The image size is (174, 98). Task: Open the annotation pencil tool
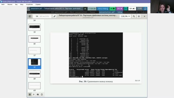pos(54,16)
